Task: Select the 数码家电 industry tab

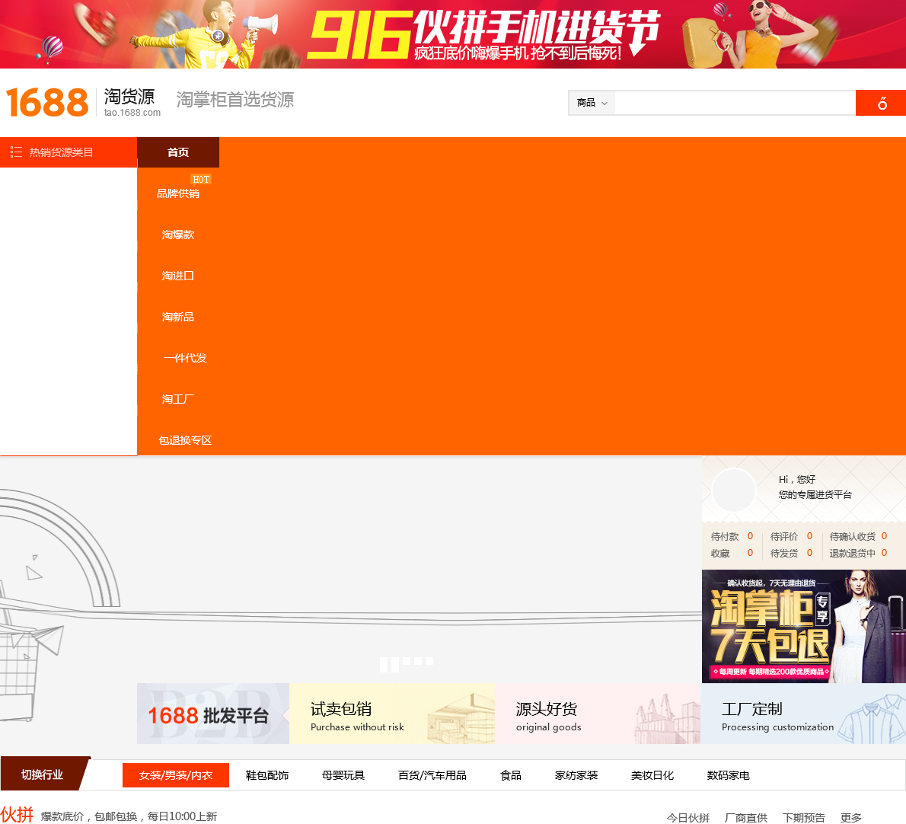Action: 728,775
